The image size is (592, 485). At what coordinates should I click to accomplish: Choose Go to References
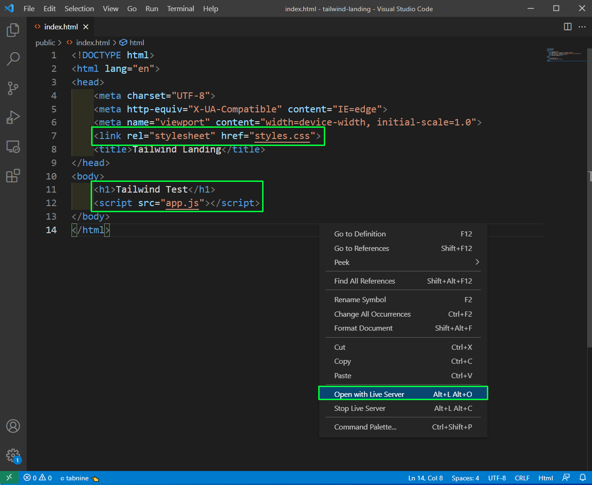point(403,248)
